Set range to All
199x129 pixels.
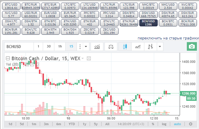pyautogui.click(x=107, y=124)
